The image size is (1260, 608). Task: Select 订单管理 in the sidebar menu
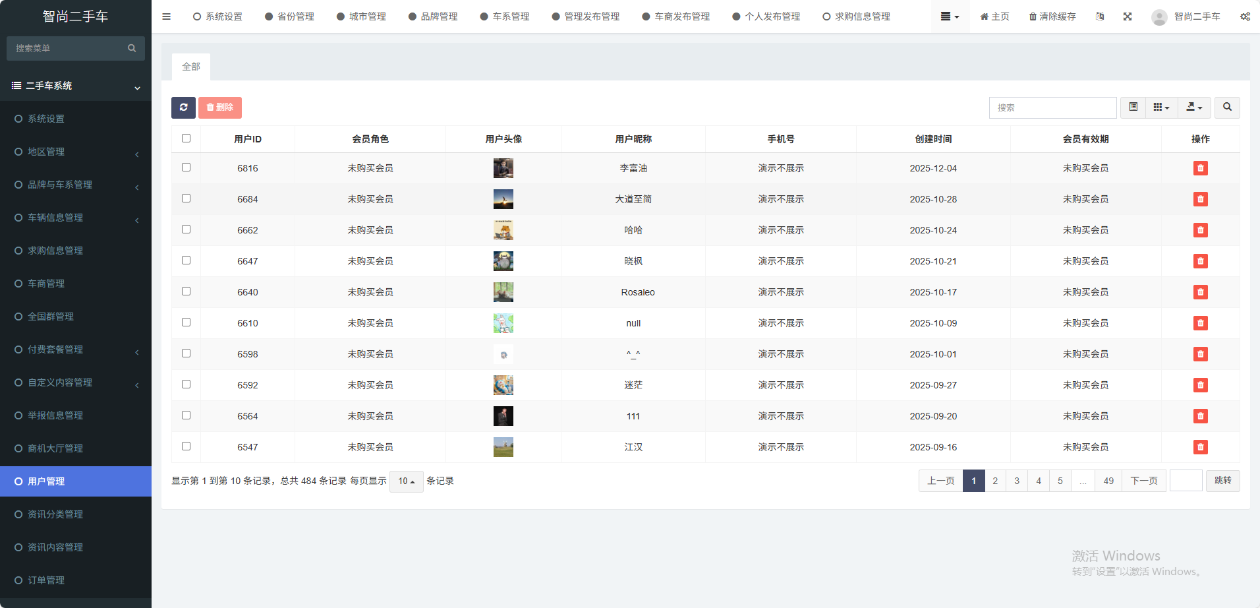[46, 580]
